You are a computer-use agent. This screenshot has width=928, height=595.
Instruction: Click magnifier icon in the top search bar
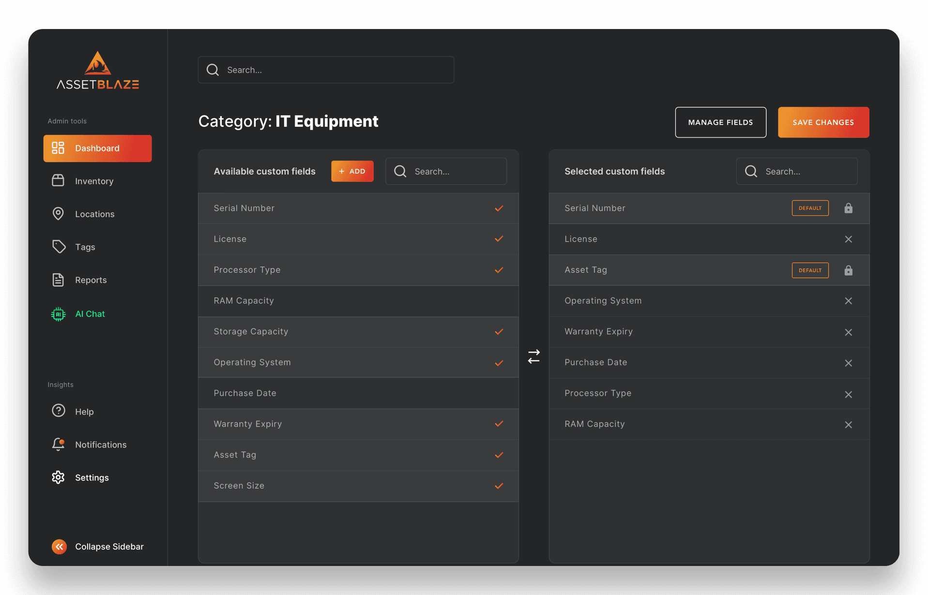point(213,70)
